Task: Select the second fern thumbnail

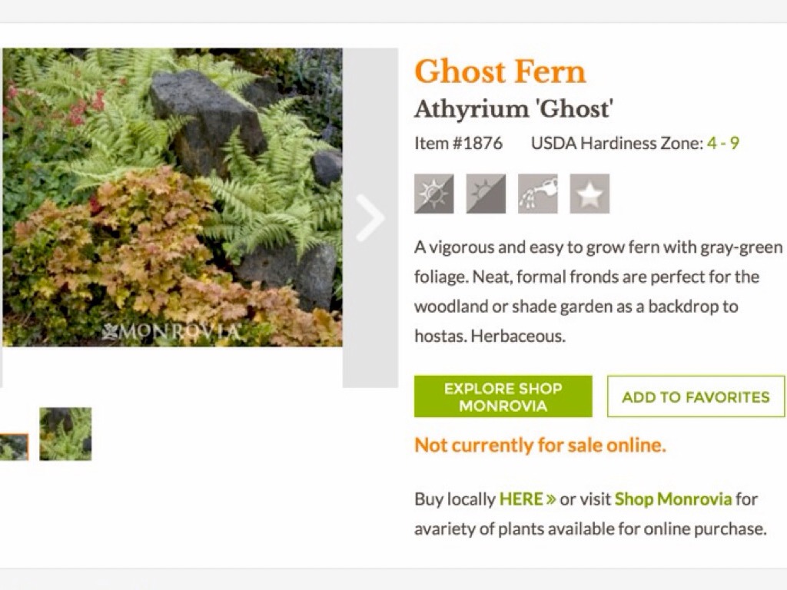Action: 65,434
